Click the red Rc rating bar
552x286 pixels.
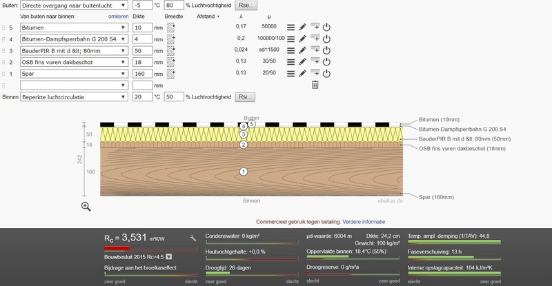[150, 249]
